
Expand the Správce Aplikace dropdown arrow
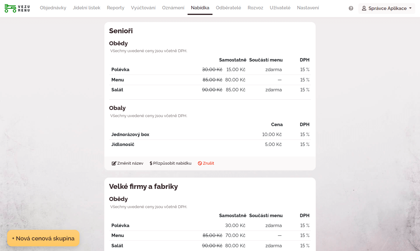pyautogui.click(x=410, y=8)
